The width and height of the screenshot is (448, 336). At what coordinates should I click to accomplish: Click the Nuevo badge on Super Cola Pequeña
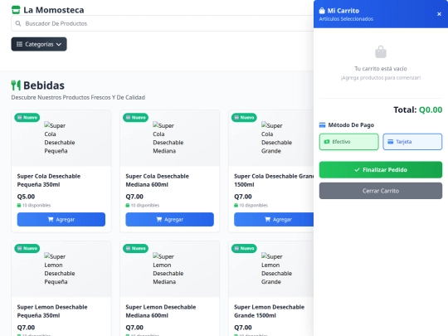coord(27,118)
